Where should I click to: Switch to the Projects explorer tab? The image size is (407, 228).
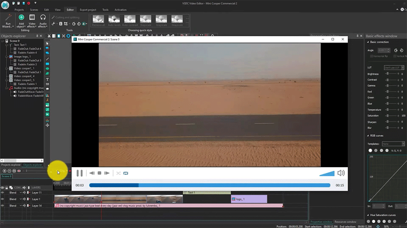point(11,165)
